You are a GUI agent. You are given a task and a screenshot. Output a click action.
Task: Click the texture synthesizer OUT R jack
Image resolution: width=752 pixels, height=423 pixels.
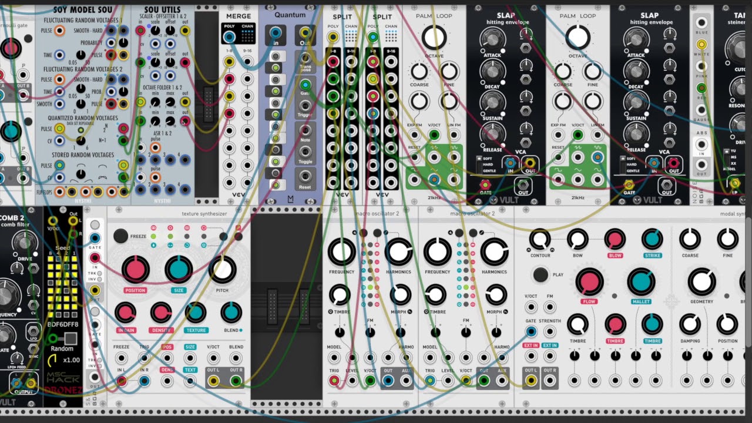(x=236, y=381)
